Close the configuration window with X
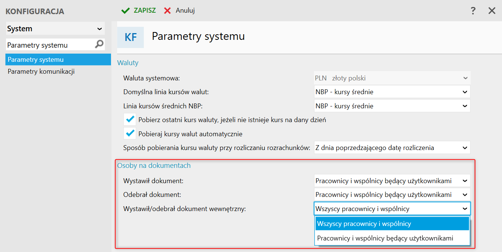Screen dimensions: 502x252 tap(492, 11)
